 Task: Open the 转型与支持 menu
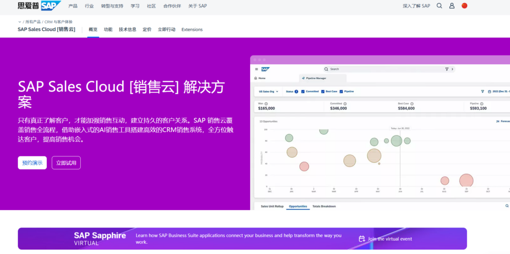(x=112, y=6)
